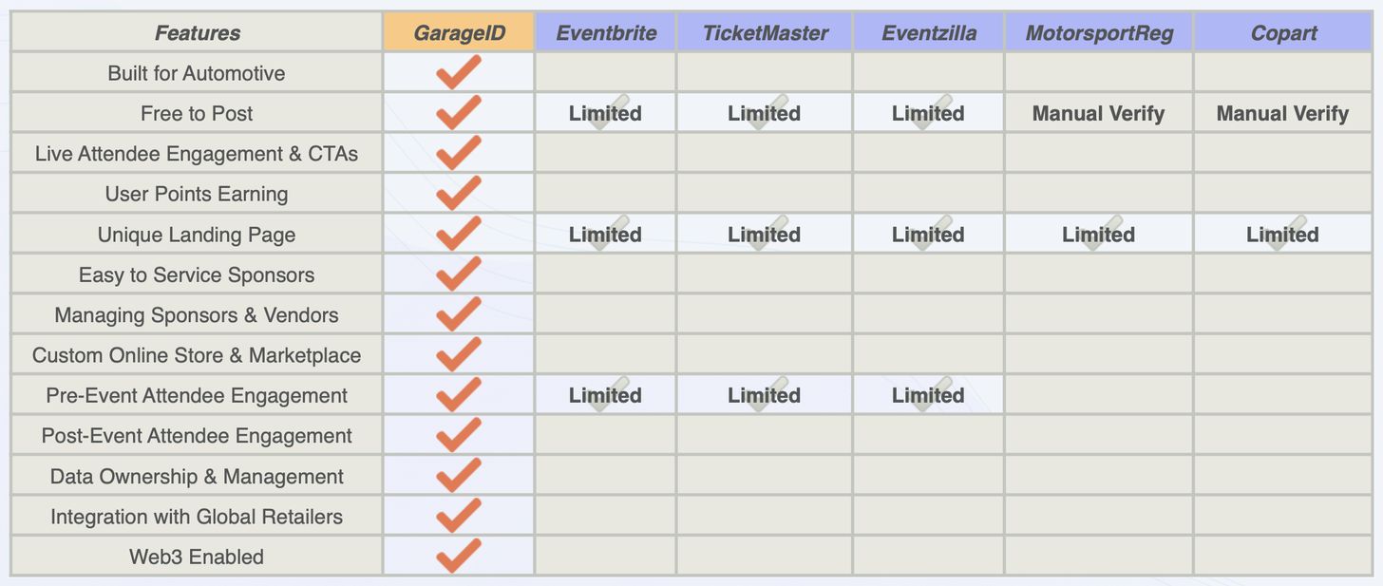Click MotorsportReg's Manual Verify cell

click(1099, 114)
